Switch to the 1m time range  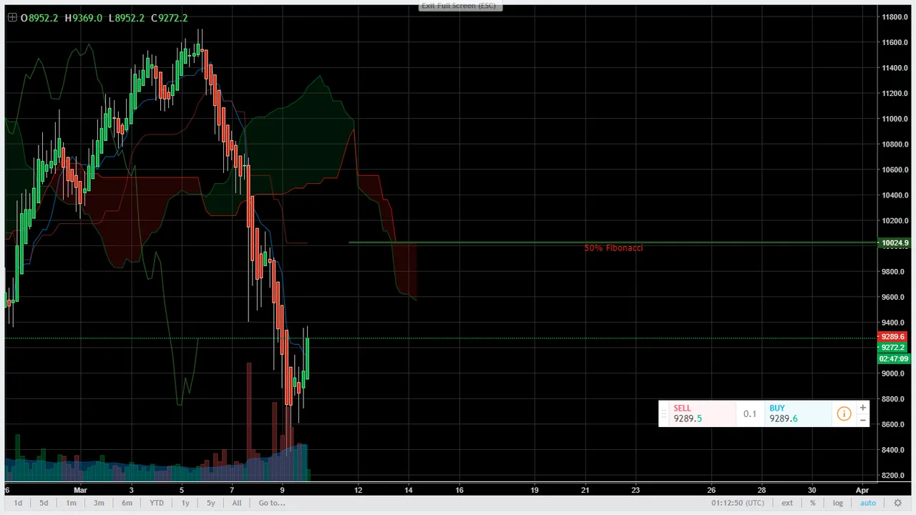(x=71, y=503)
